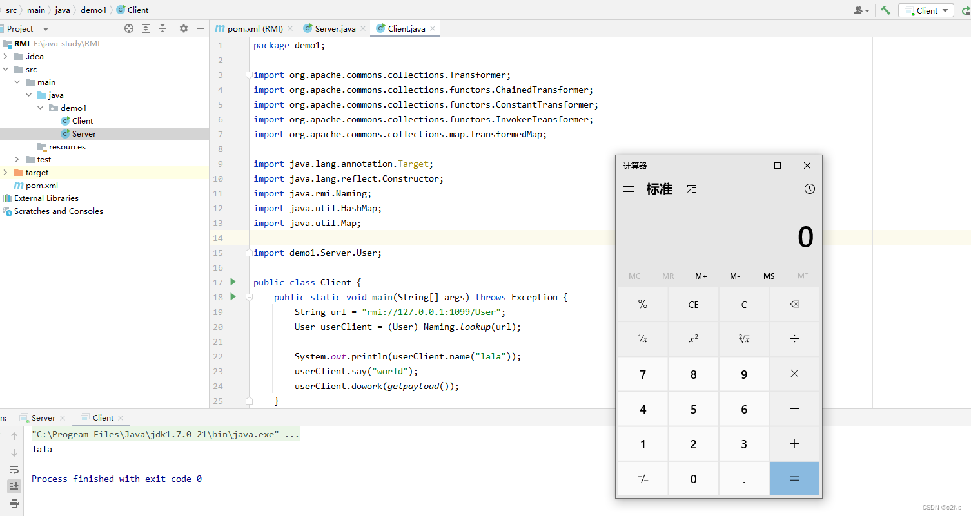Click the percent key in Calculator
Viewport: 971px width, 516px height.
coord(643,304)
